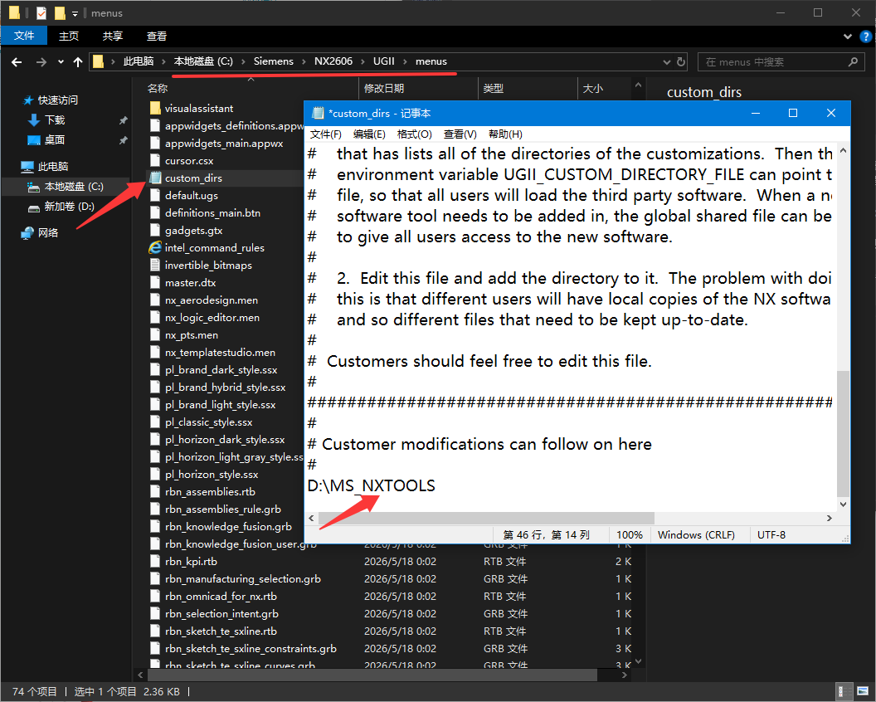Sort by the 大小 column header
876x702 pixels.
593,88
